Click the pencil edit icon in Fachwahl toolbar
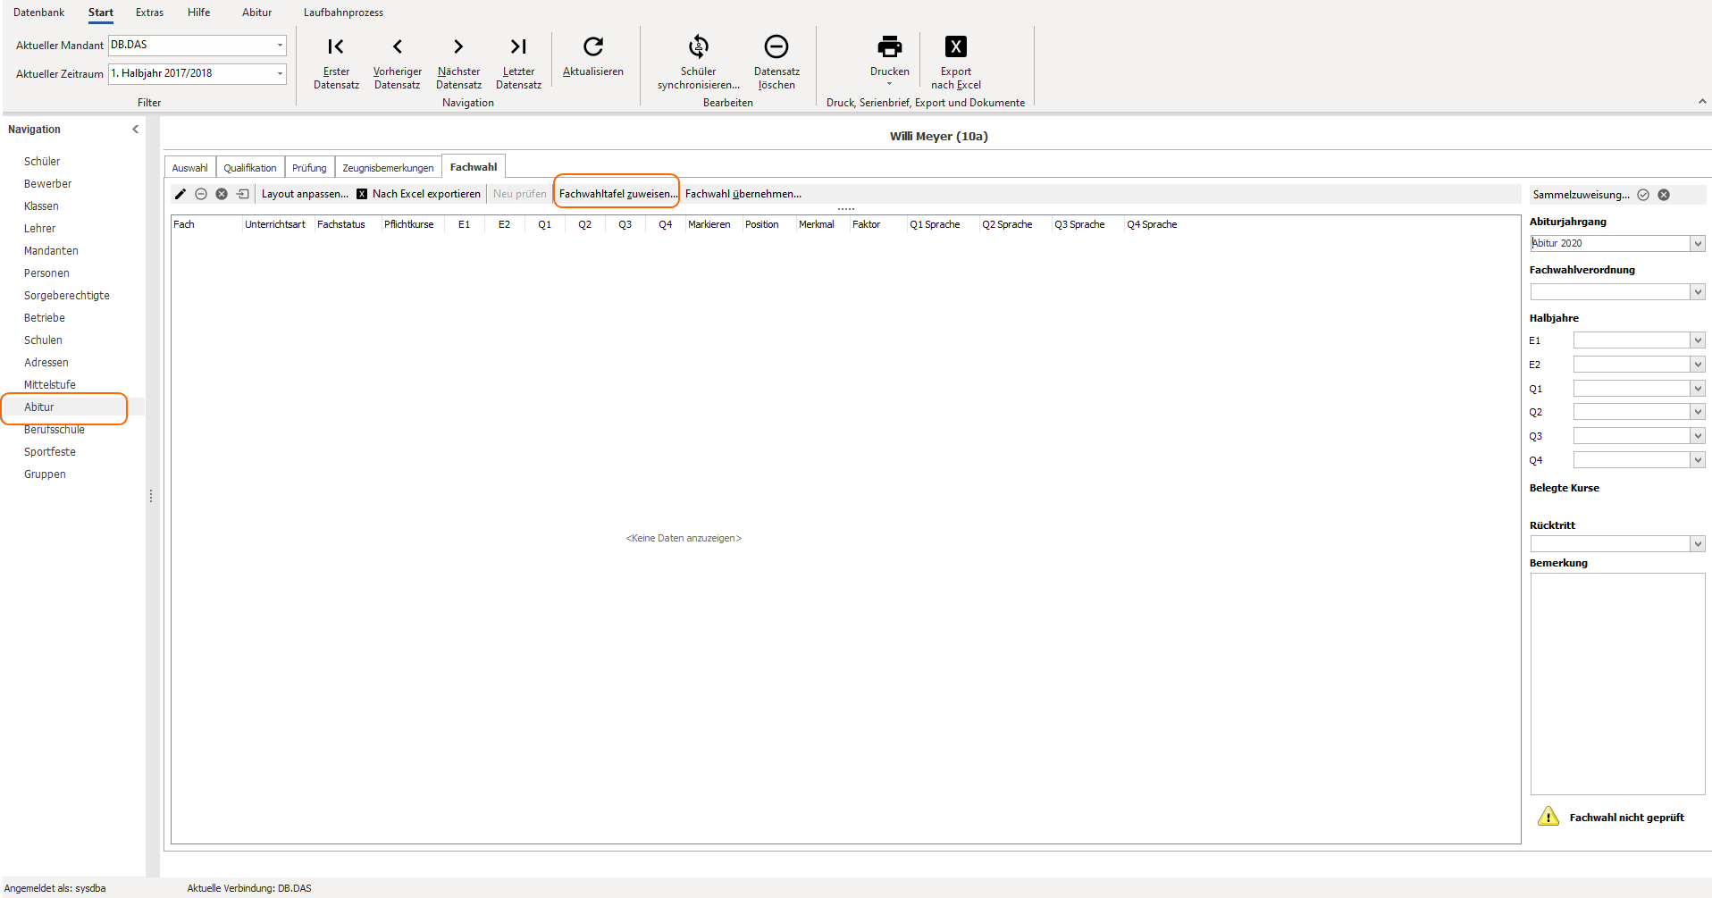Image resolution: width=1712 pixels, height=898 pixels. (180, 194)
